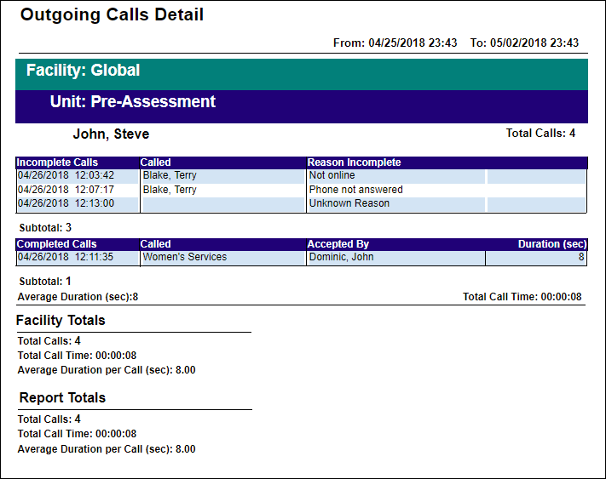Image resolution: width=606 pixels, height=479 pixels.
Task: Click the duration value 8 cell
Action: [x=536, y=258]
